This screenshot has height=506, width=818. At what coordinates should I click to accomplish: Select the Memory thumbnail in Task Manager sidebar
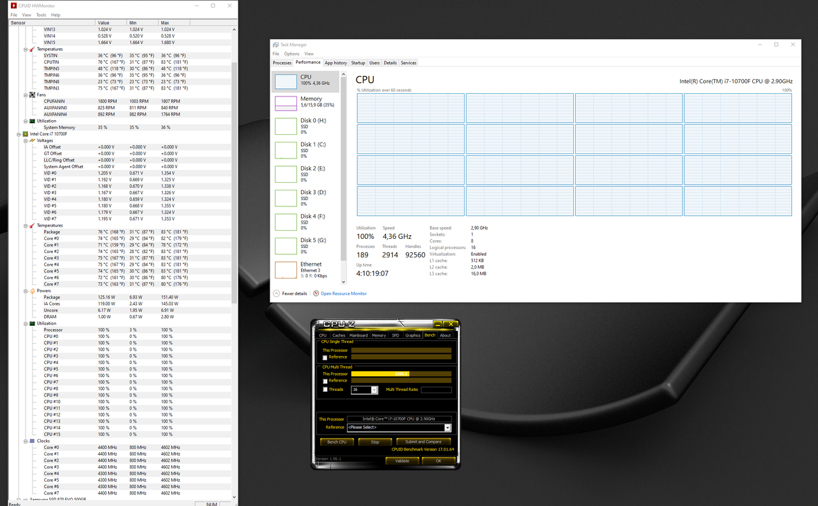pos(286,103)
